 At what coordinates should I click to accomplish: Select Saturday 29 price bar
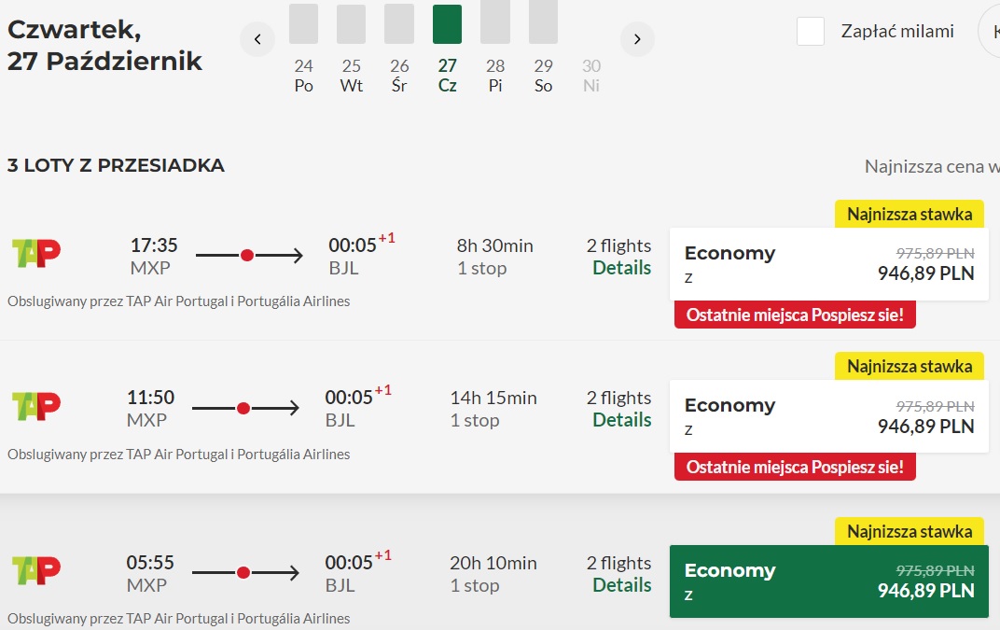click(x=543, y=21)
